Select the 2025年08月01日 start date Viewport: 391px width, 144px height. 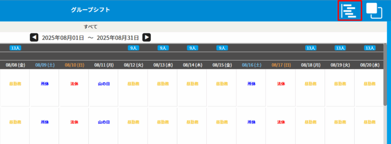point(63,38)
